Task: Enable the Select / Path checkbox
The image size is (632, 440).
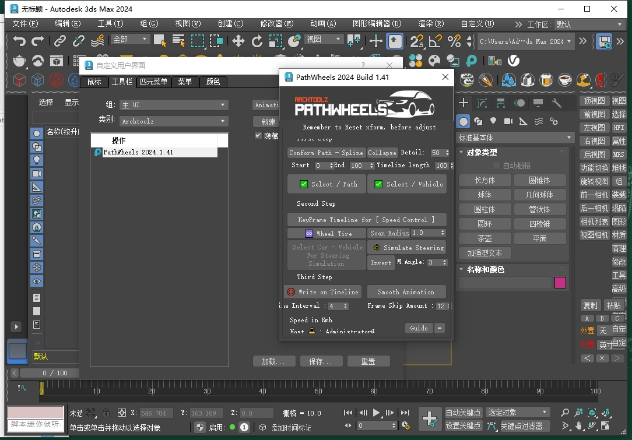Action: [304, 184]
